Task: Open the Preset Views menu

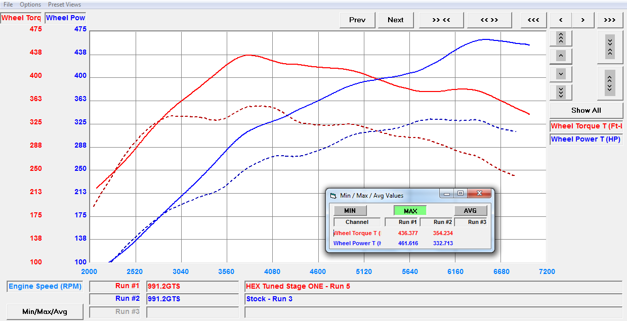Action: [64, 5]
